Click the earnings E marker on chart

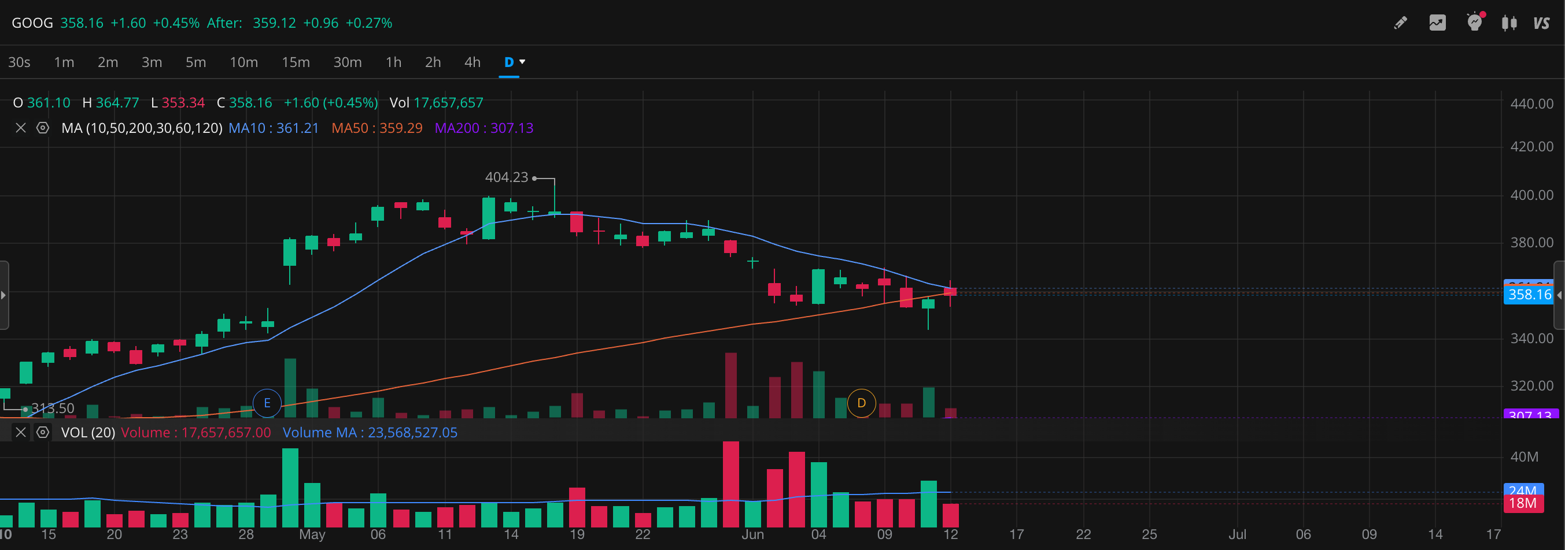[267, 403]
